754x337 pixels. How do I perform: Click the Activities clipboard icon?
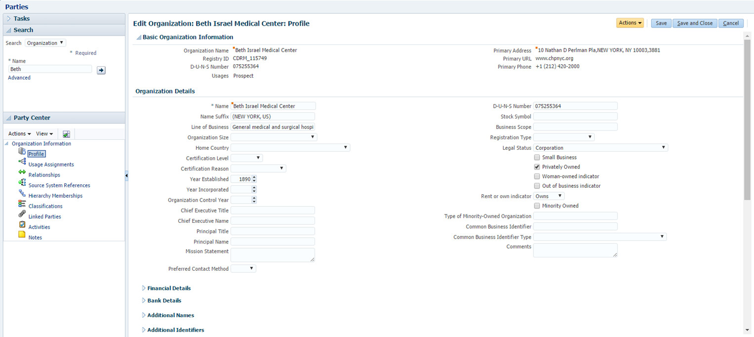point(22,224)
